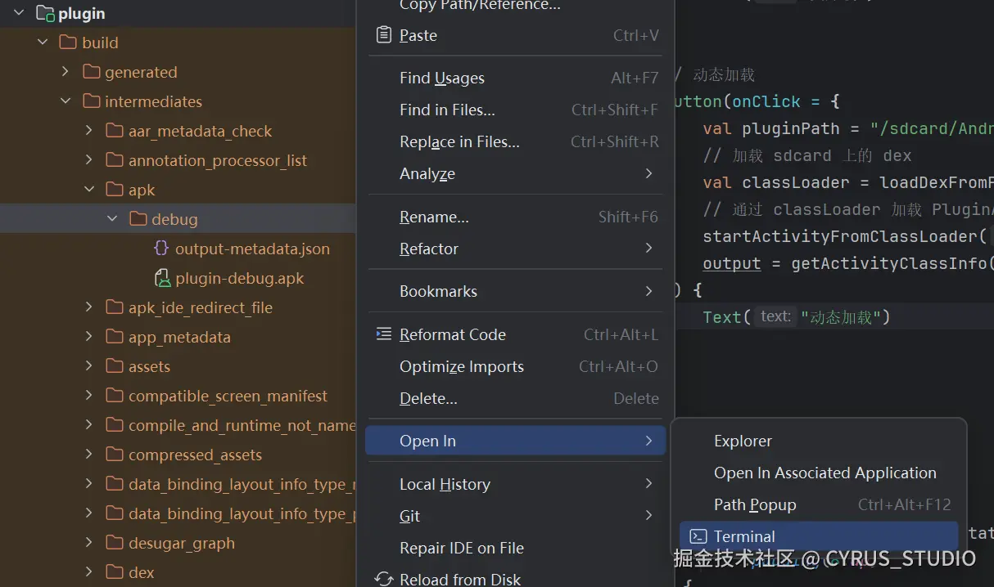The image size is (994, 587).
Task: Choose Rename from the context menu
Action: (x=516, y=217)
